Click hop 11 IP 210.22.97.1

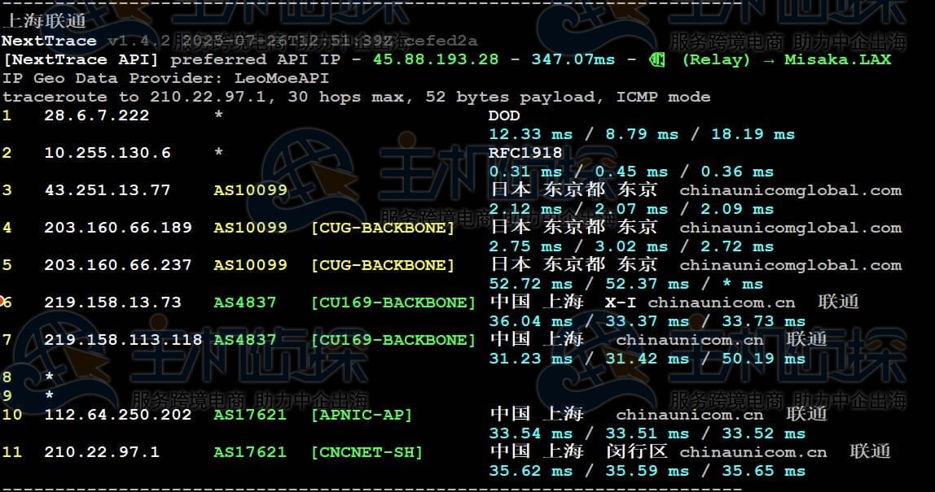tap(102, 453)
